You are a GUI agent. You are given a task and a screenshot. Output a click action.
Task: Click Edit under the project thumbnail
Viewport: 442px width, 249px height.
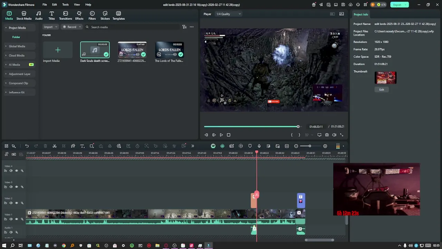click(x=382, y=90)
